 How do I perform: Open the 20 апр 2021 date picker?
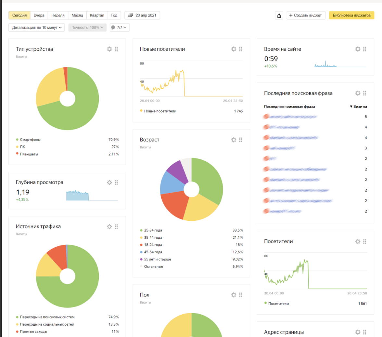click(x=142, y=15)
